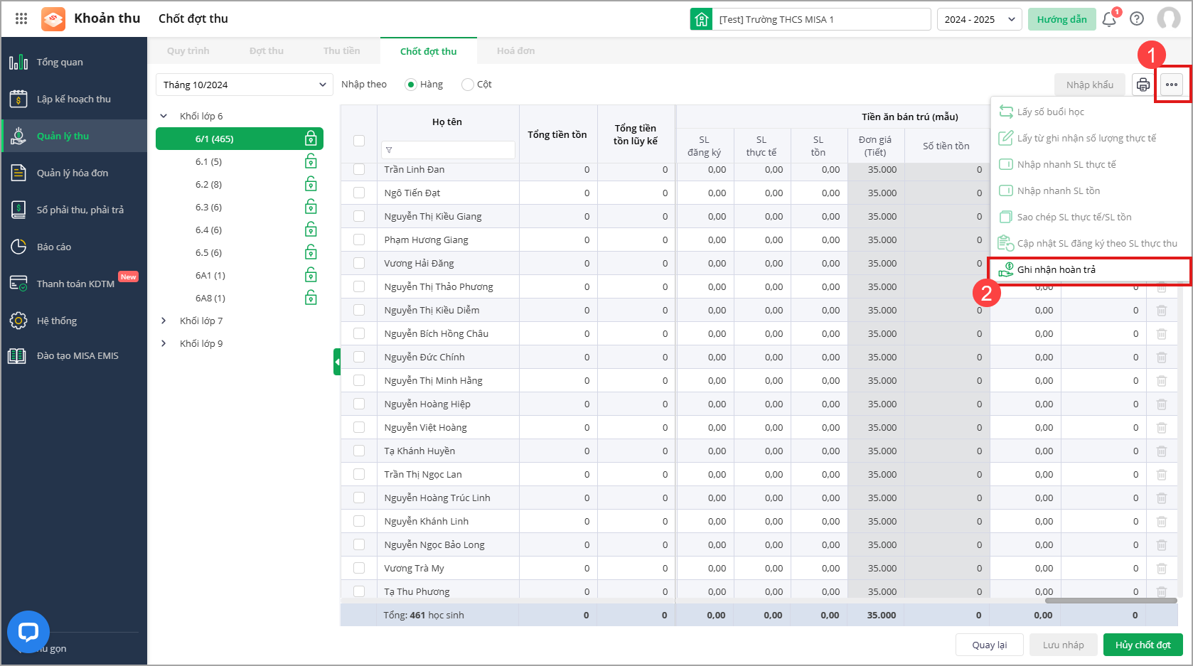
Task: Click the help question mark icon
Action: coord(1137,19)
